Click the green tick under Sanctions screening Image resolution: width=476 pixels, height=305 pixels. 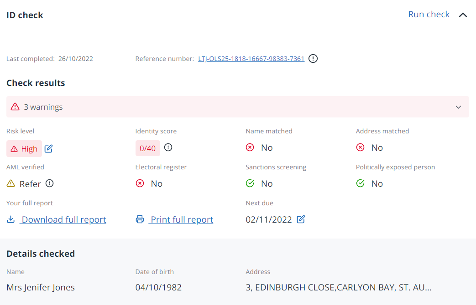pyautogui.click(x=250, y=183)
